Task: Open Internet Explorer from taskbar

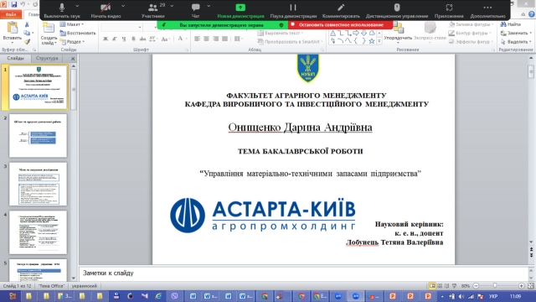Action: (x=158, y=296)
